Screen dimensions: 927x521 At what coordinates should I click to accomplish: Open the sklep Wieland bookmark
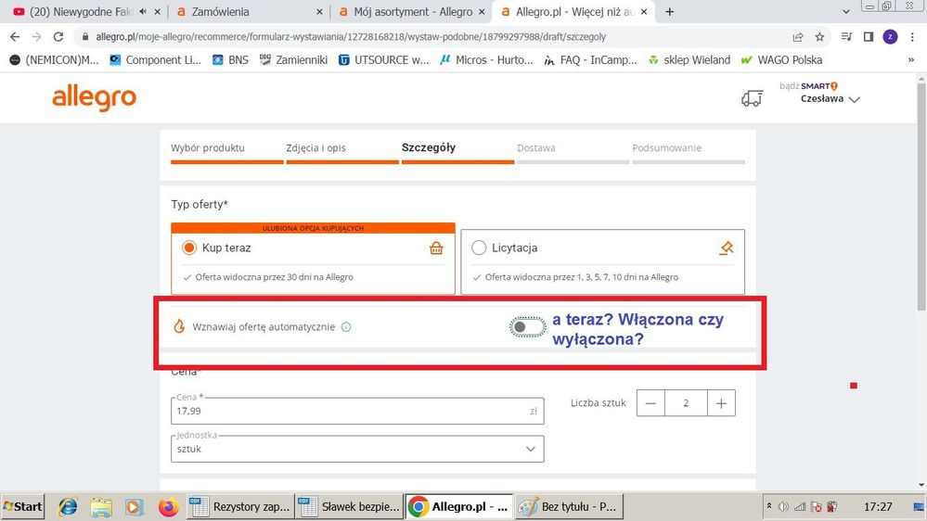click(689, 59)
